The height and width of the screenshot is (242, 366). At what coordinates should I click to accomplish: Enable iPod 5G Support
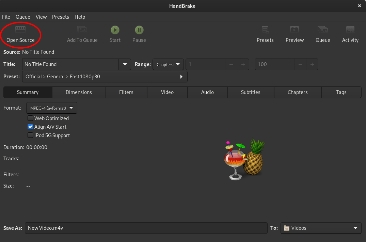point(30,135)
